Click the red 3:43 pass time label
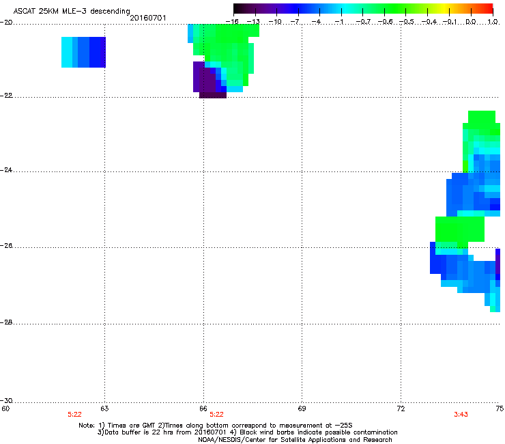 461,415
